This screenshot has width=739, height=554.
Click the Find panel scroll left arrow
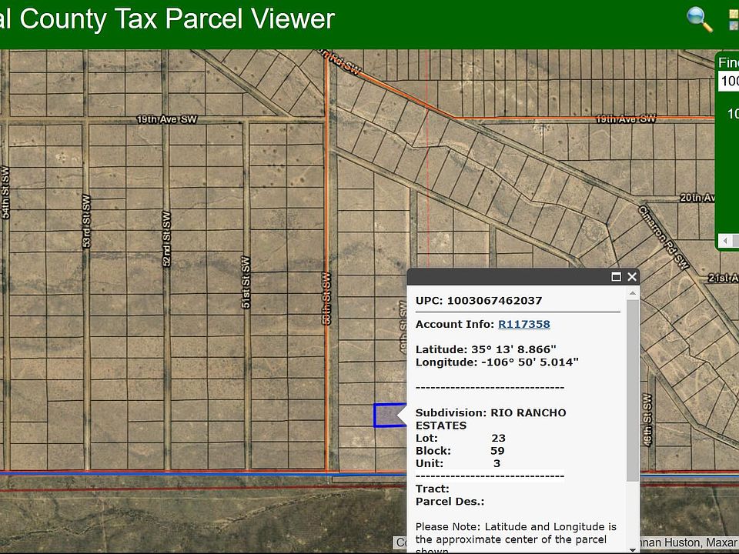(725, 241)
